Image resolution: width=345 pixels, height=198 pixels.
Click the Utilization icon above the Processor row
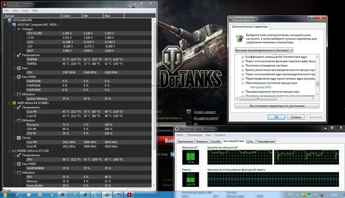[19, 120]
